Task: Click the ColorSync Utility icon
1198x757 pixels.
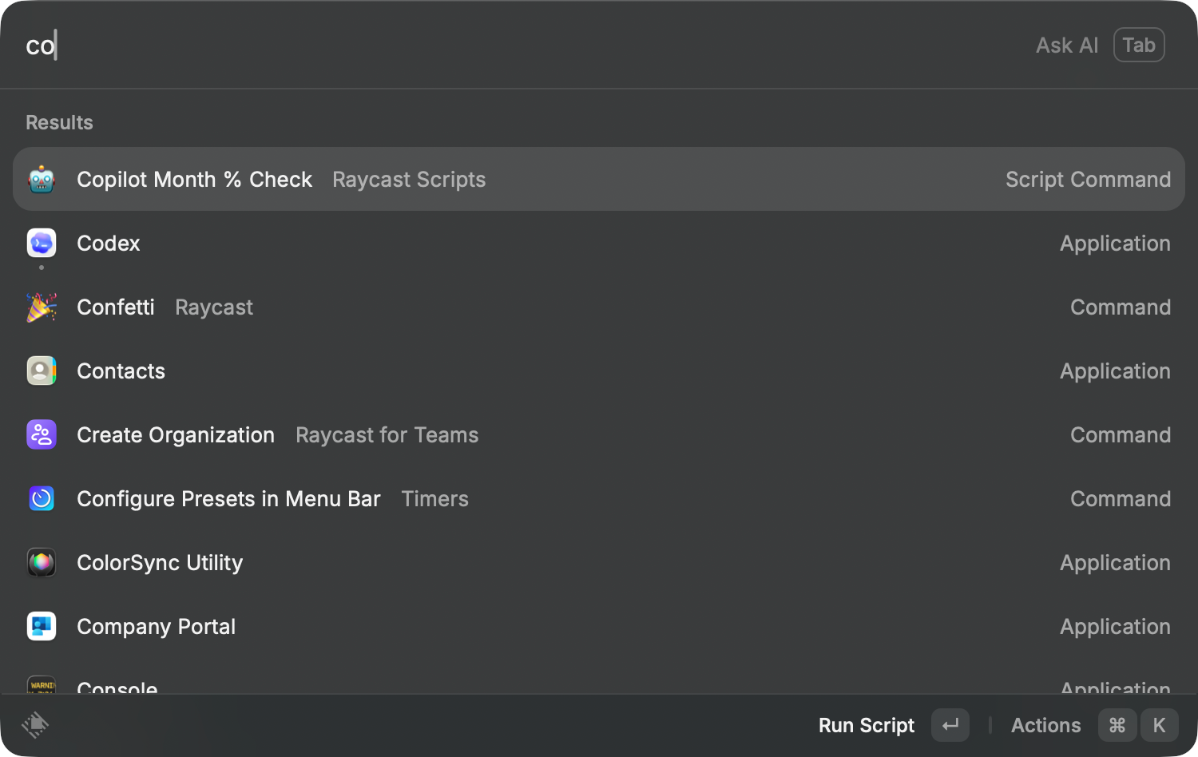Action: [41, 562]
